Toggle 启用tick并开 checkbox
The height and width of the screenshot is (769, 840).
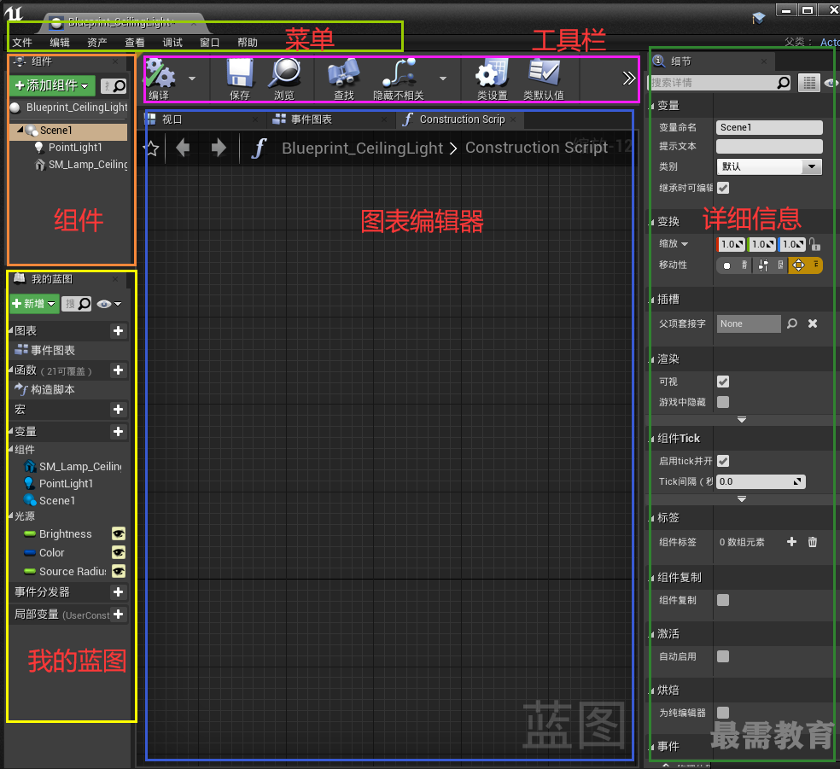723,461
